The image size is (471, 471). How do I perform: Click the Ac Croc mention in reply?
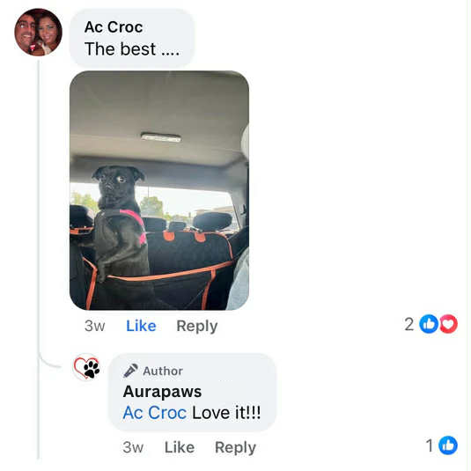click(x=155, y=413)
